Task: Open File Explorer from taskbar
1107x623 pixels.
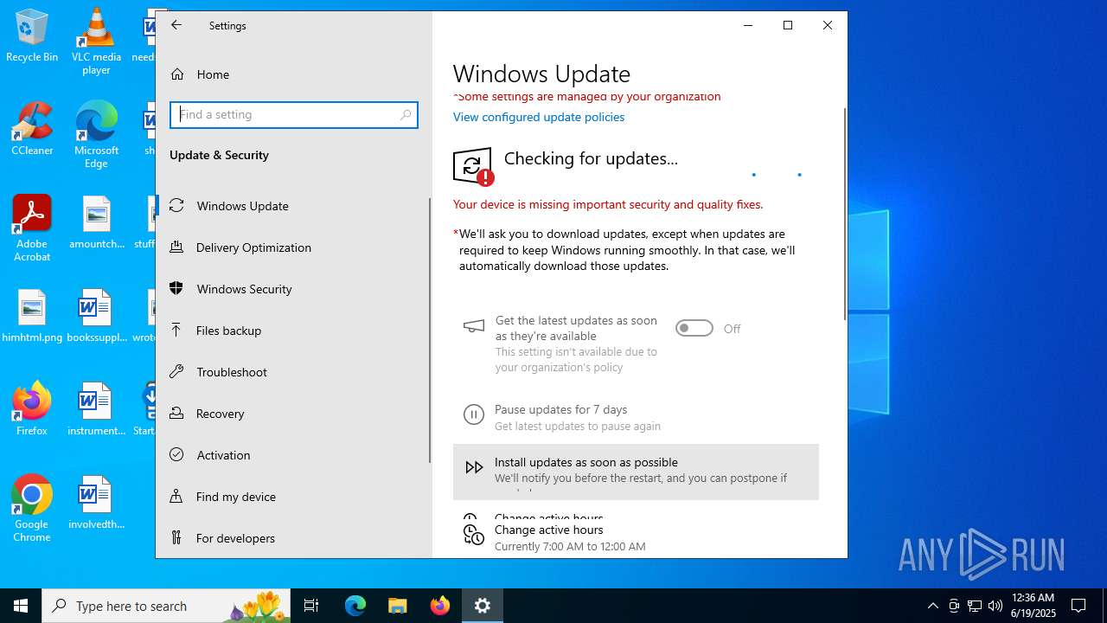Action: click(397, 606)
